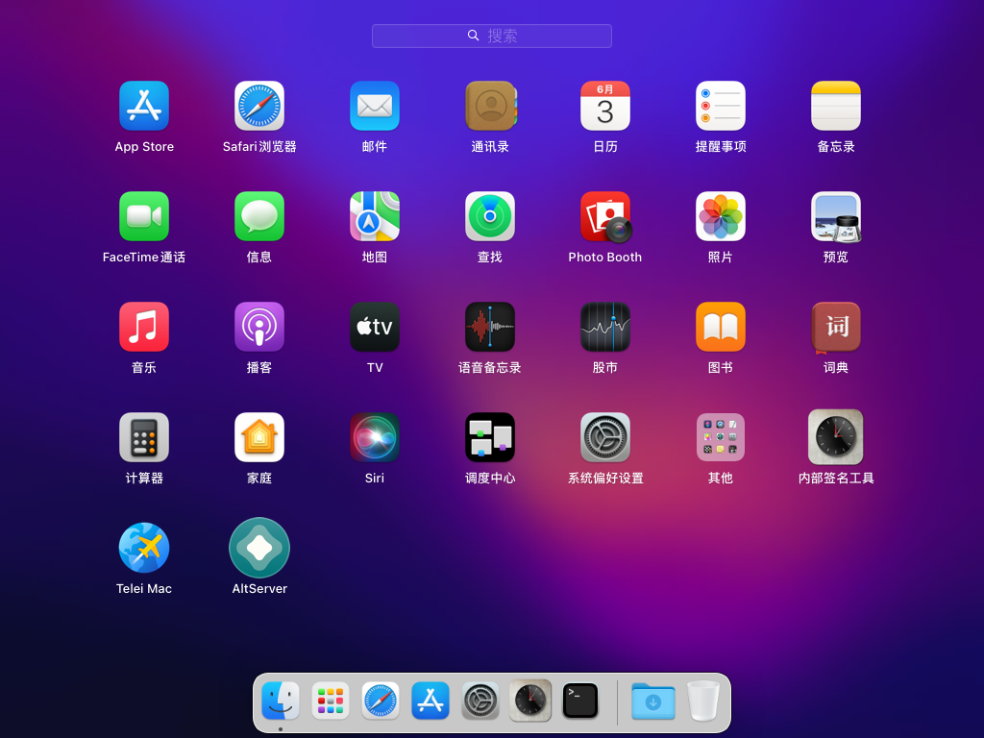
Task: Open the 图书 books app
Action: click(721, 327)
